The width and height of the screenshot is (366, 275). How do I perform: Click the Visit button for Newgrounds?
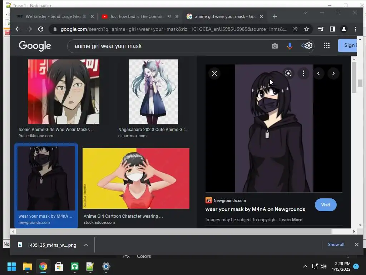point(326,204)
